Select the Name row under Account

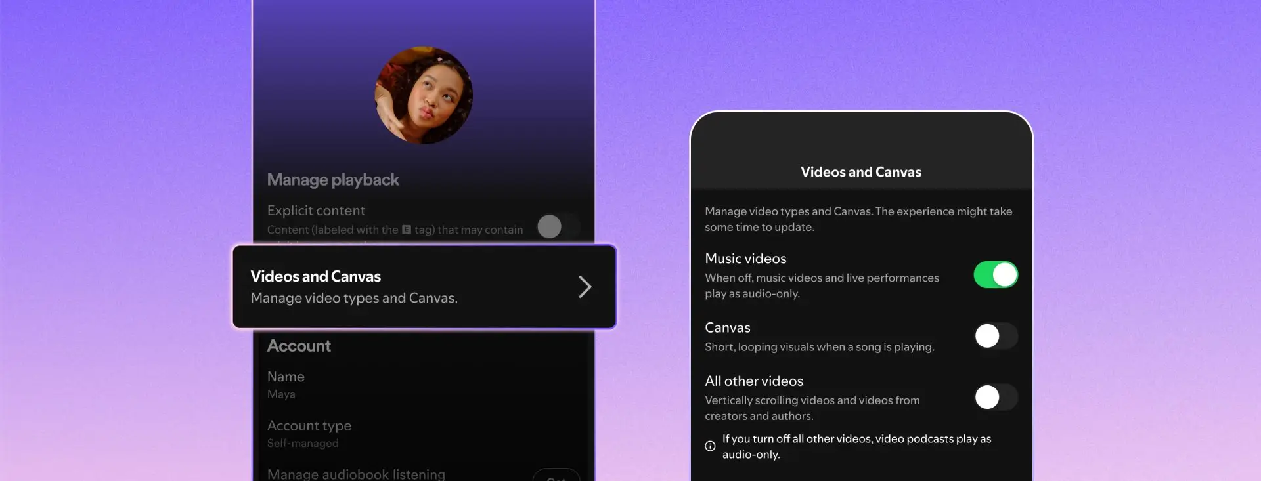click(x=286, y=384)
